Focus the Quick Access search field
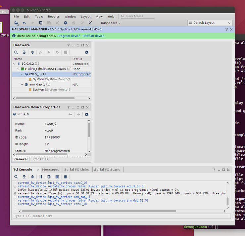 [138, 16]
